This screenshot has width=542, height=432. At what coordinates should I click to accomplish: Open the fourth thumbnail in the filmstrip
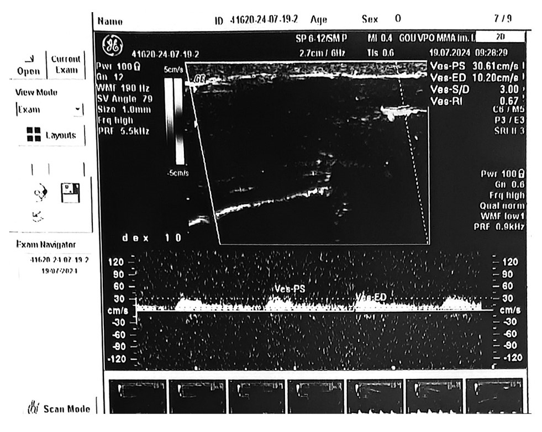(316, 396)
